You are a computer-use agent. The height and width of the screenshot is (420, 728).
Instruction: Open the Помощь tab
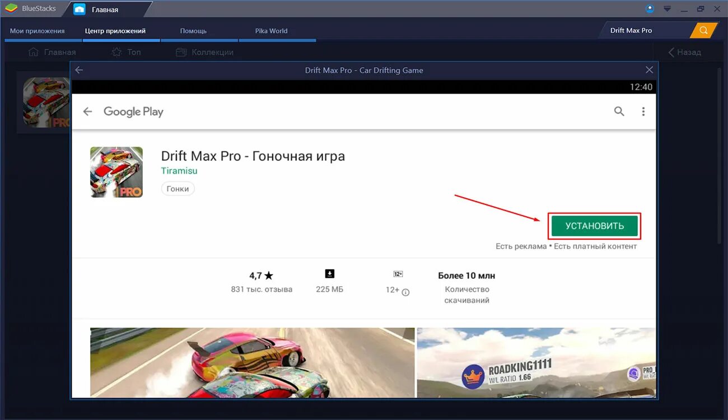click(x=193, y=31)
